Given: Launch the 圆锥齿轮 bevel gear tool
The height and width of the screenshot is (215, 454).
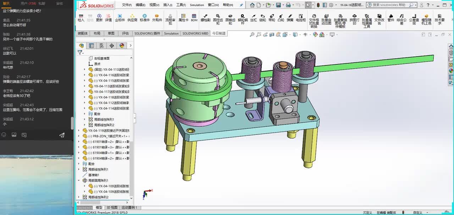Looking at the screenshot, I should tap(230, 19).
